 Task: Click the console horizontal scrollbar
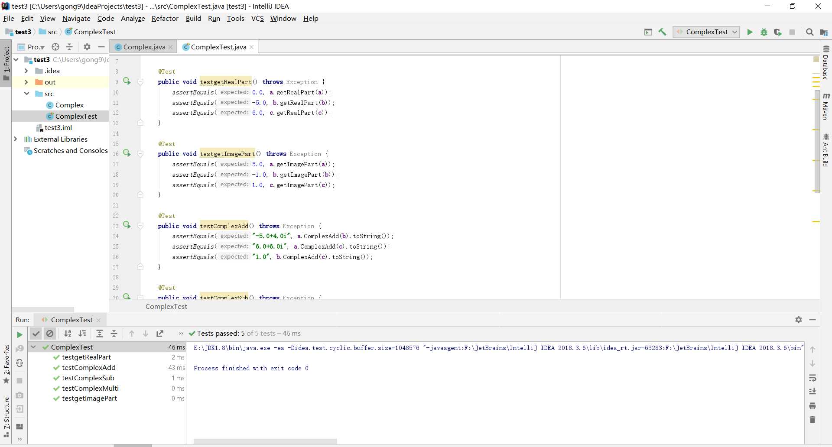265,441
